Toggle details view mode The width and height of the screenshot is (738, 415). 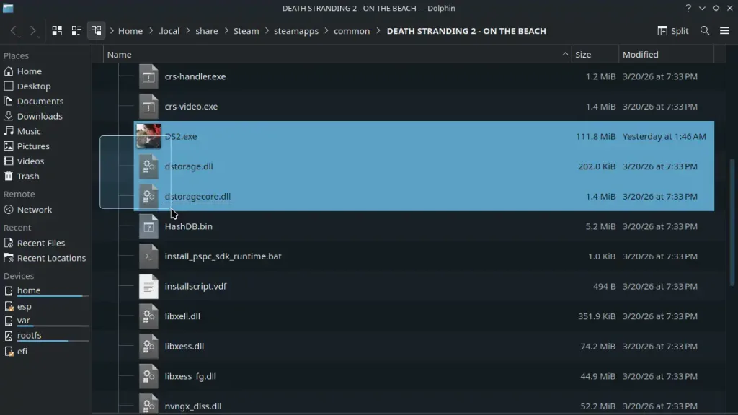pos(76,30)
